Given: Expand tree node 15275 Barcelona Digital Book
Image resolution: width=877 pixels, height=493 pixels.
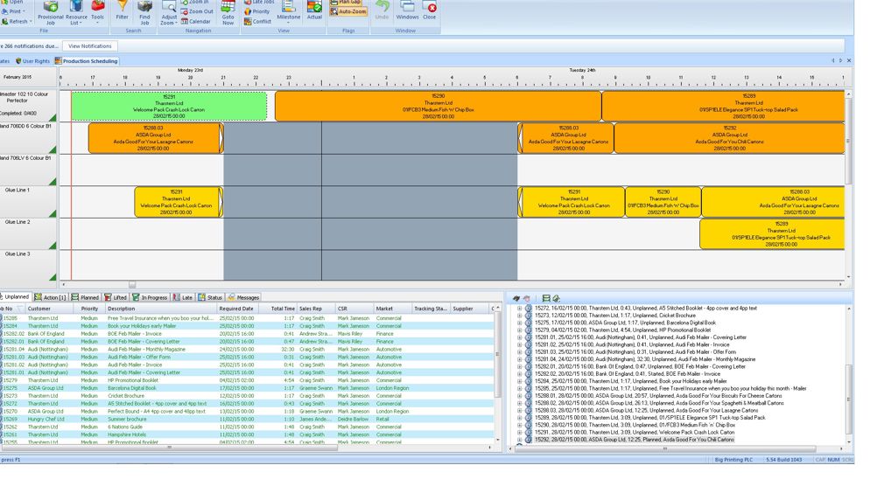Looking at the screenshot, I should click(520, 323).
